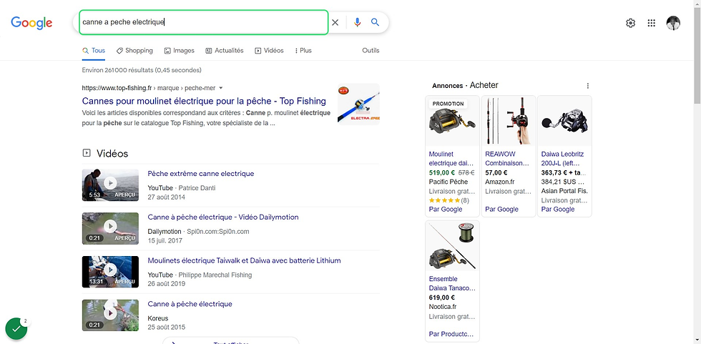Open the Koreus Canne à pêche électrique link
Viewport: 701px width, 344px height.
coord(190,304)
